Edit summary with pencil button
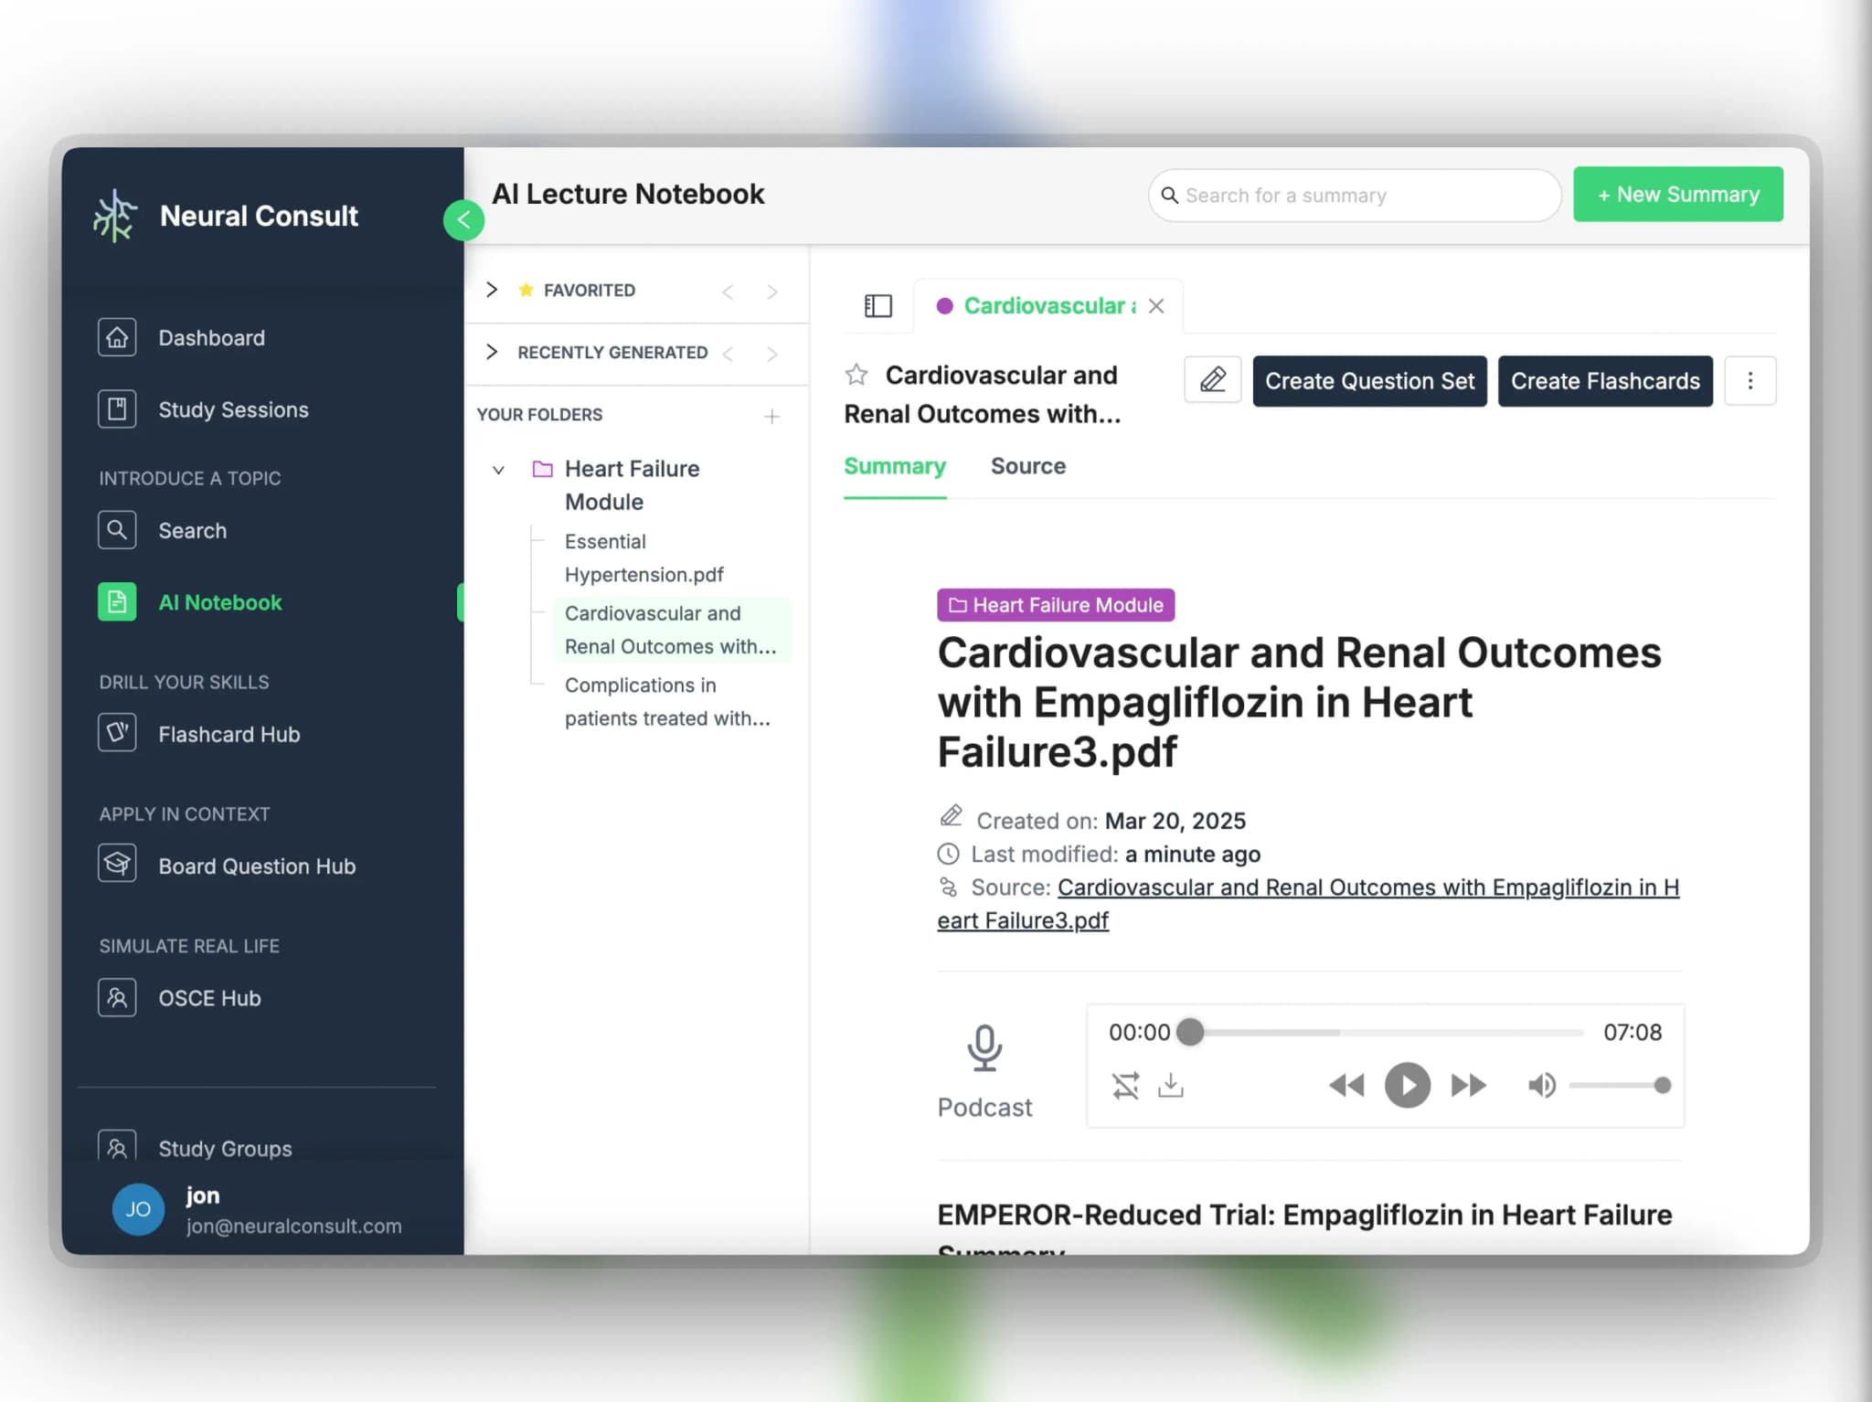This screenshot has height=1402, width=1872. (1213, 380)
